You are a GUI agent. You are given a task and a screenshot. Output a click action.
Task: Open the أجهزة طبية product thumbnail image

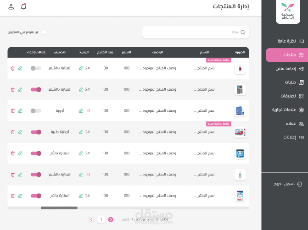coord(240,132)
